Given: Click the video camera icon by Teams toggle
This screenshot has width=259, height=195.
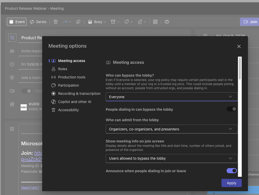Looking at the screenshot, I should pos(12,91).
